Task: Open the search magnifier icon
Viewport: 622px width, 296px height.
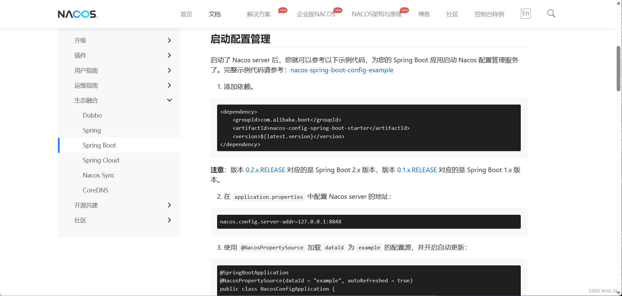Action: [x=551, y=14]
